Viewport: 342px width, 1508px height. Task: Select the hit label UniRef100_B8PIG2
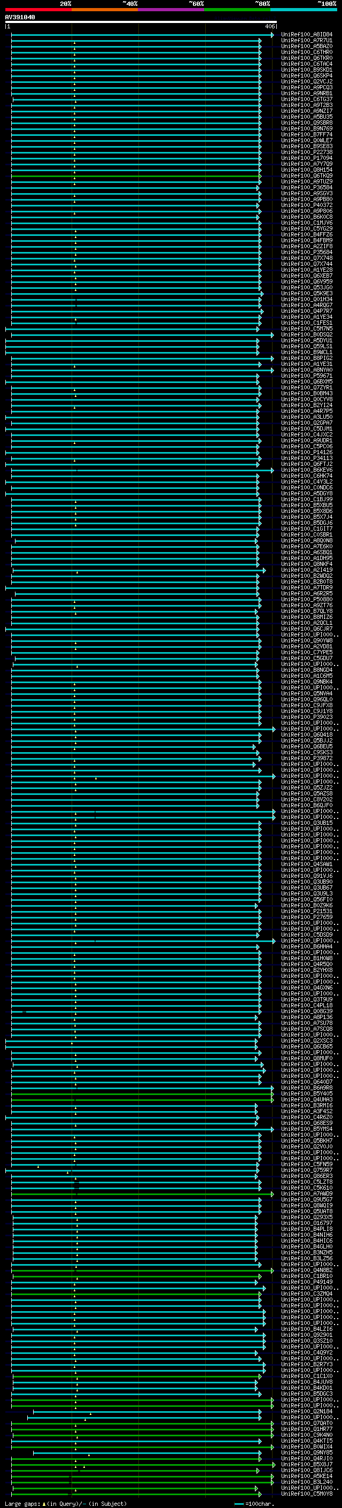point(307,358)
